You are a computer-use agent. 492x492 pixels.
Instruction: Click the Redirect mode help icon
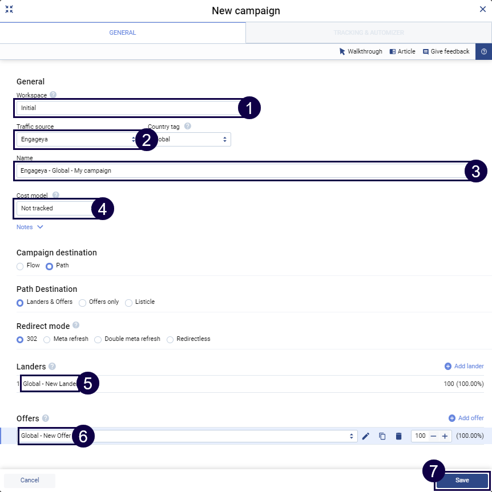point(76,326)
